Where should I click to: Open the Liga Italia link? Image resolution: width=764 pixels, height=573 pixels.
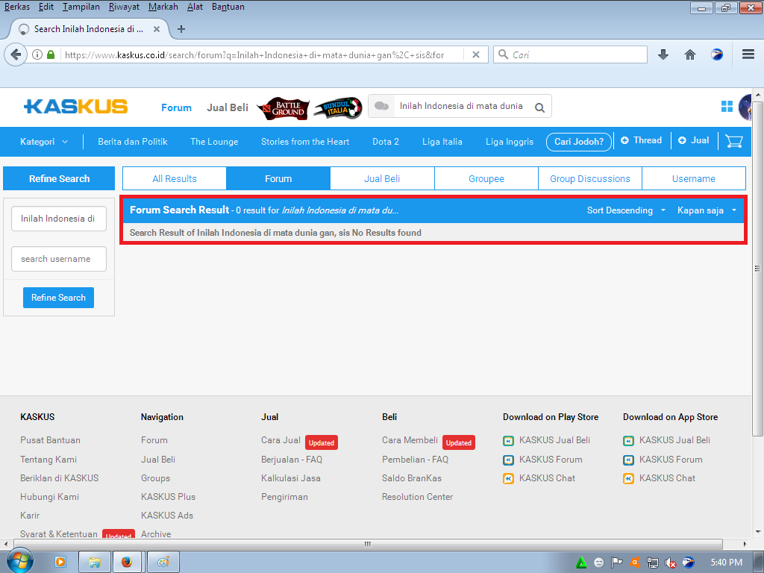tap(442, 142)
